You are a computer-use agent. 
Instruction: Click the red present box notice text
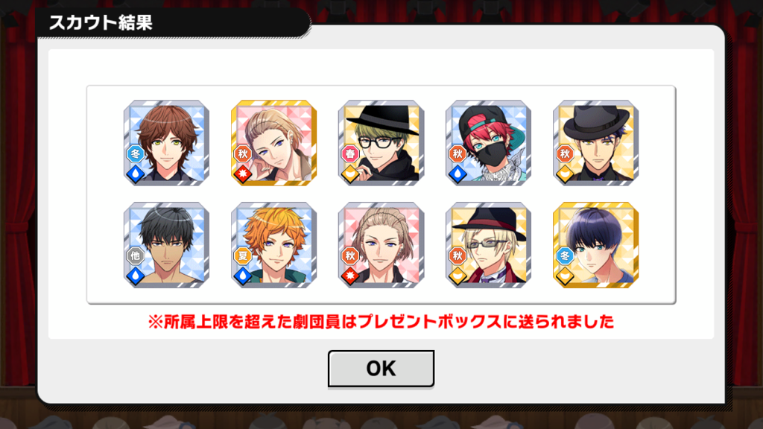381,322
